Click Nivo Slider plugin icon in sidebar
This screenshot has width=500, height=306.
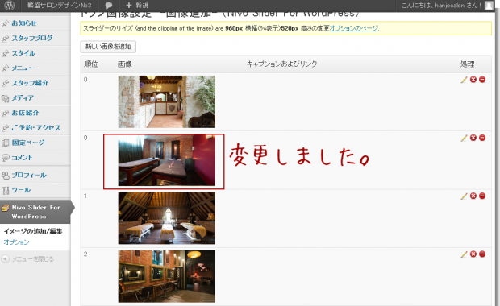coord(6,208)
